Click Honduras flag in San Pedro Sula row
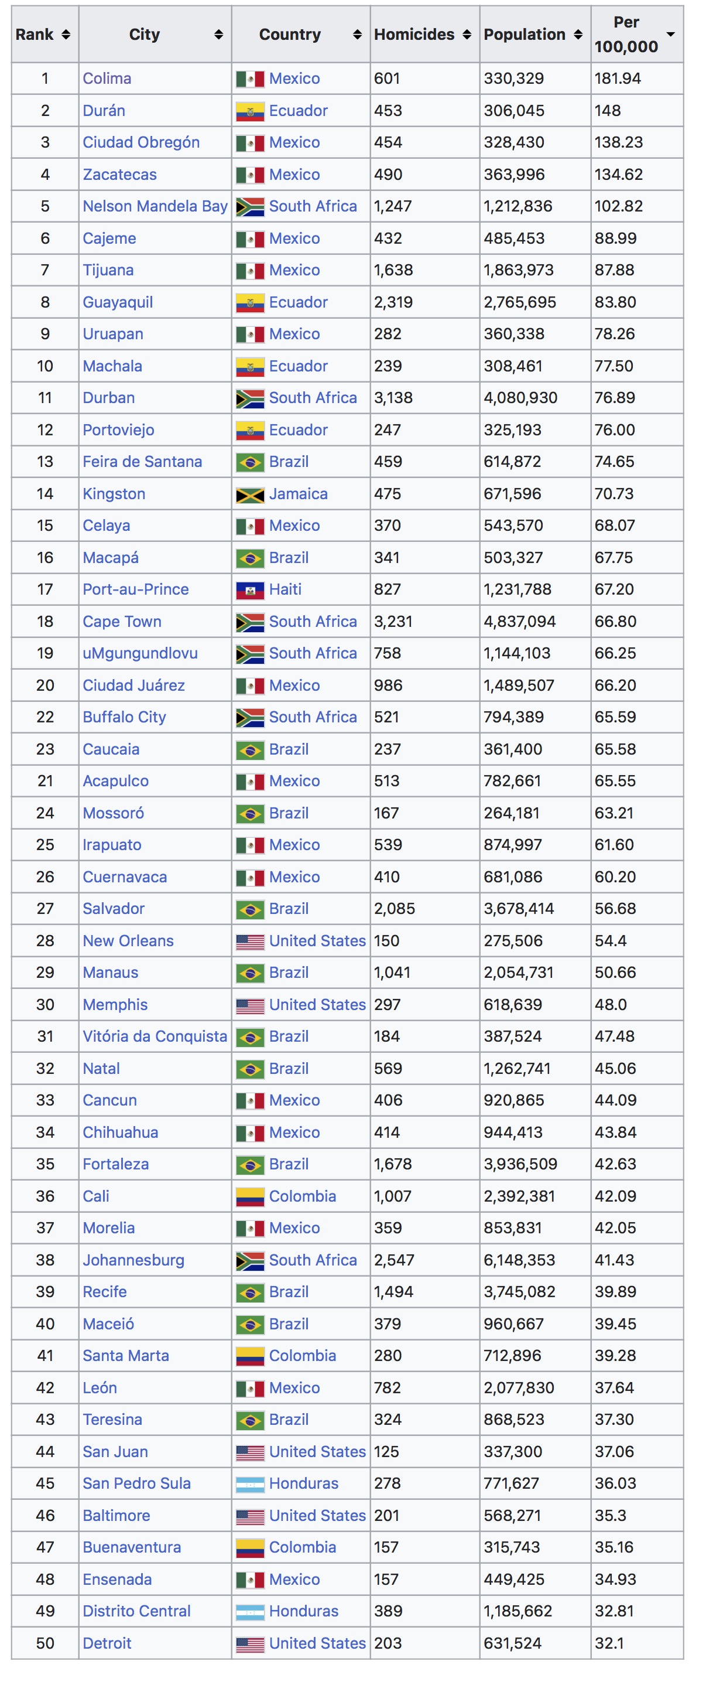The image size is (706, 1685). tap(251, 1483)
